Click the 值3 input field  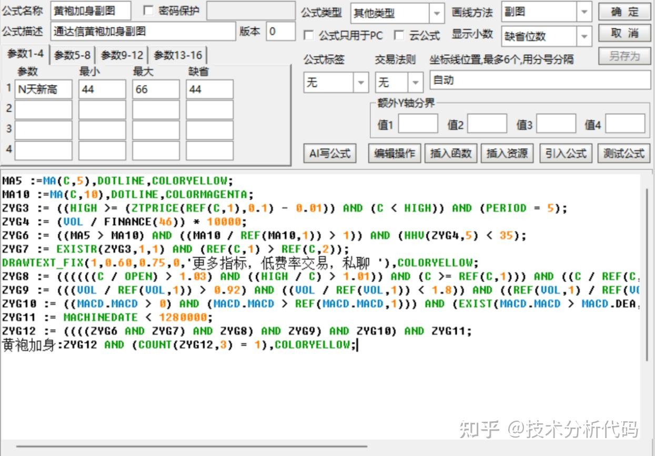coord(556,124)
